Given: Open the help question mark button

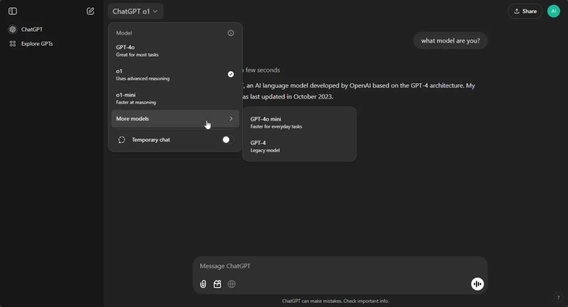Looking at the screenshot, I should [x=558, y=298].
